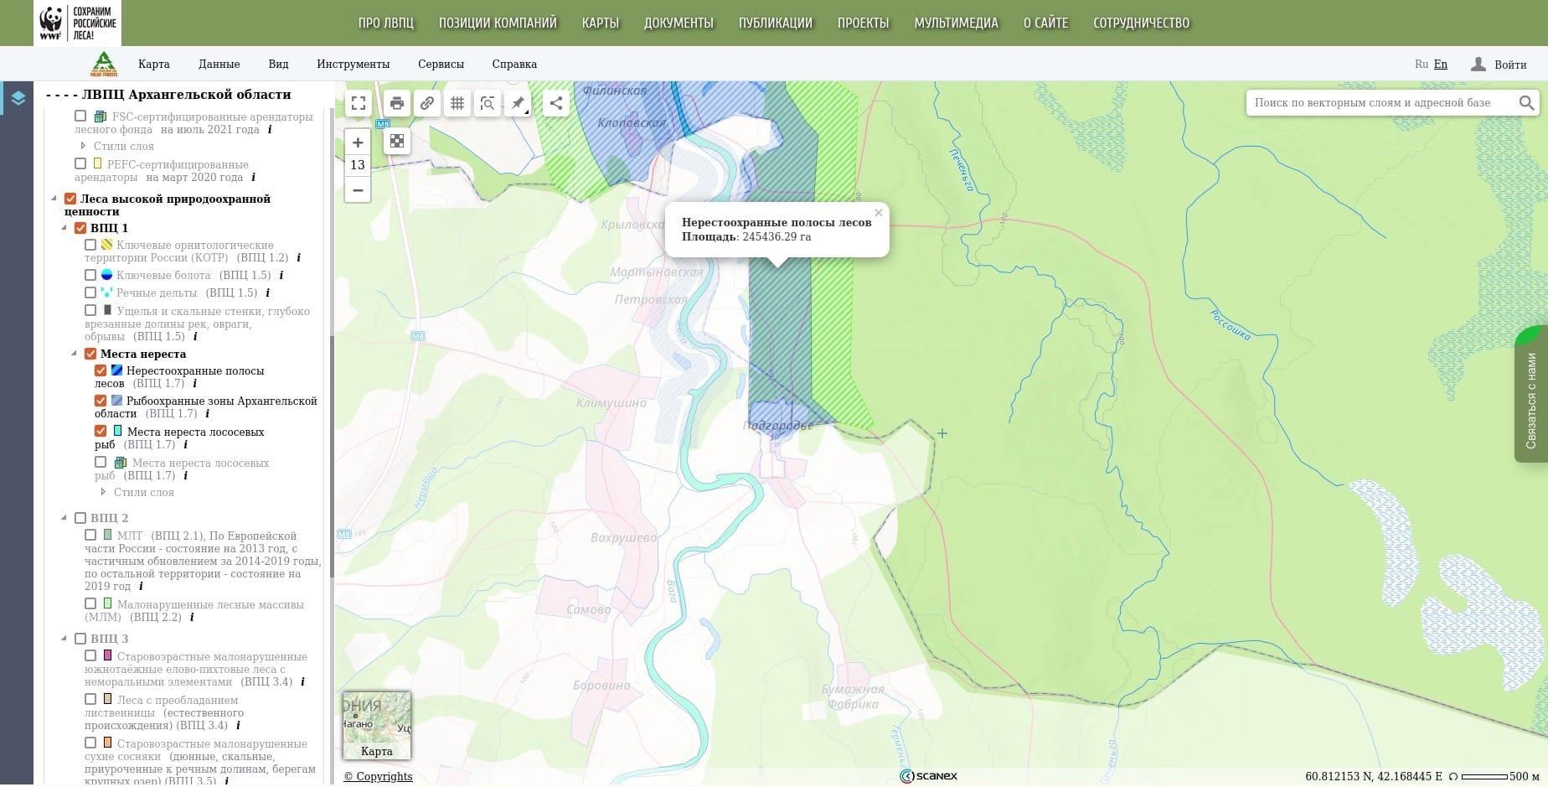This screenshot has width=1548, height=787.
Task: Enable Речные дельты layer checkbox
Action: click(90, 293)
